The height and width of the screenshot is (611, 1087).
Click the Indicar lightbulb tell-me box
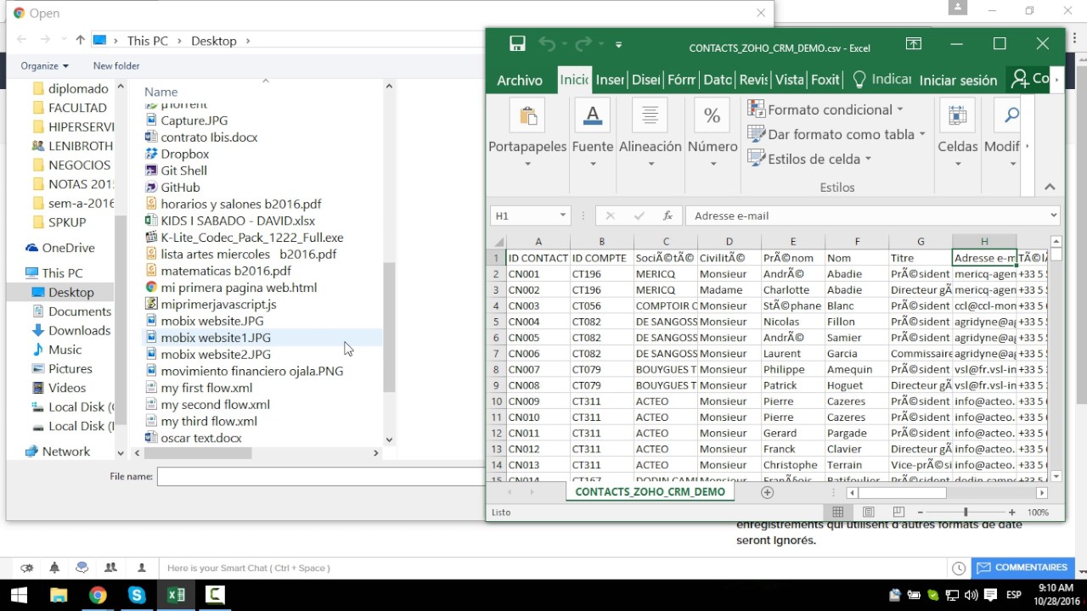point(881,79)
